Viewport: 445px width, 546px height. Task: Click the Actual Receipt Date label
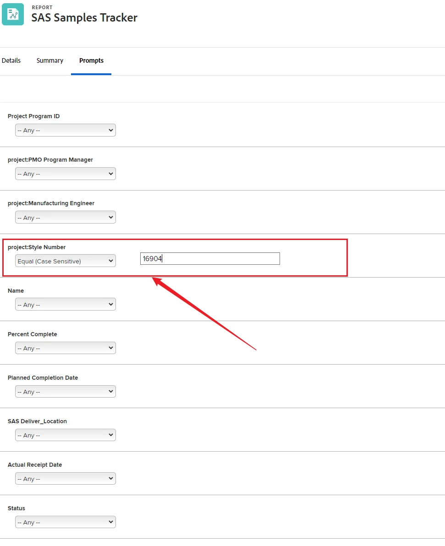point(35,465)
